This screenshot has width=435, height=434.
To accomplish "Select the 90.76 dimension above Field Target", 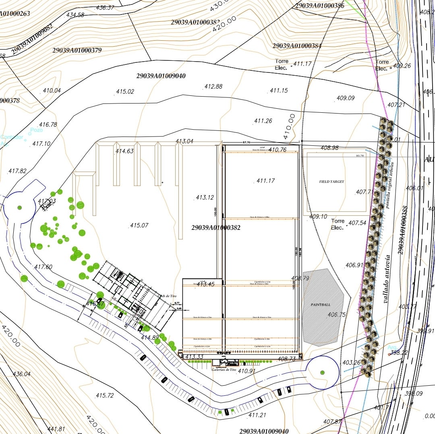I will (x=360, y=155).
